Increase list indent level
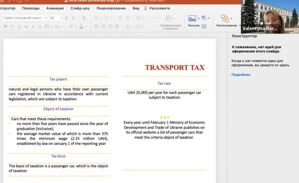Viewport: 299px width, 183px height. point(127,18)
